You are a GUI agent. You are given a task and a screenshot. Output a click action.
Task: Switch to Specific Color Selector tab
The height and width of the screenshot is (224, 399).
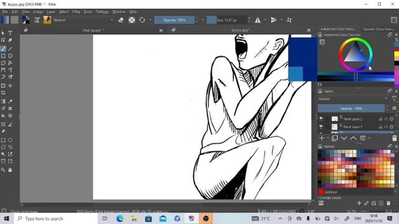[x=379, y=29]
